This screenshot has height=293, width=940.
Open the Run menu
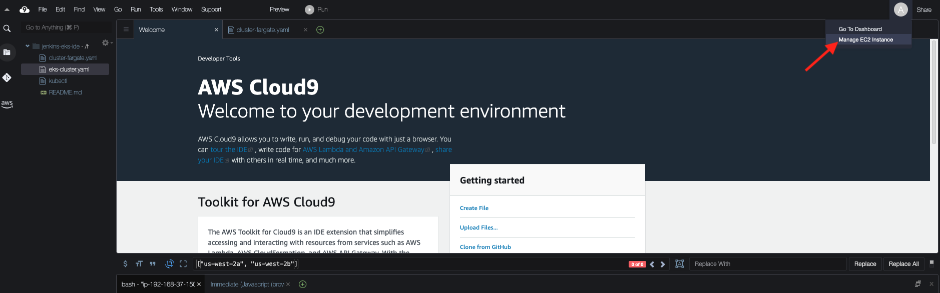[x=136, y=9]
